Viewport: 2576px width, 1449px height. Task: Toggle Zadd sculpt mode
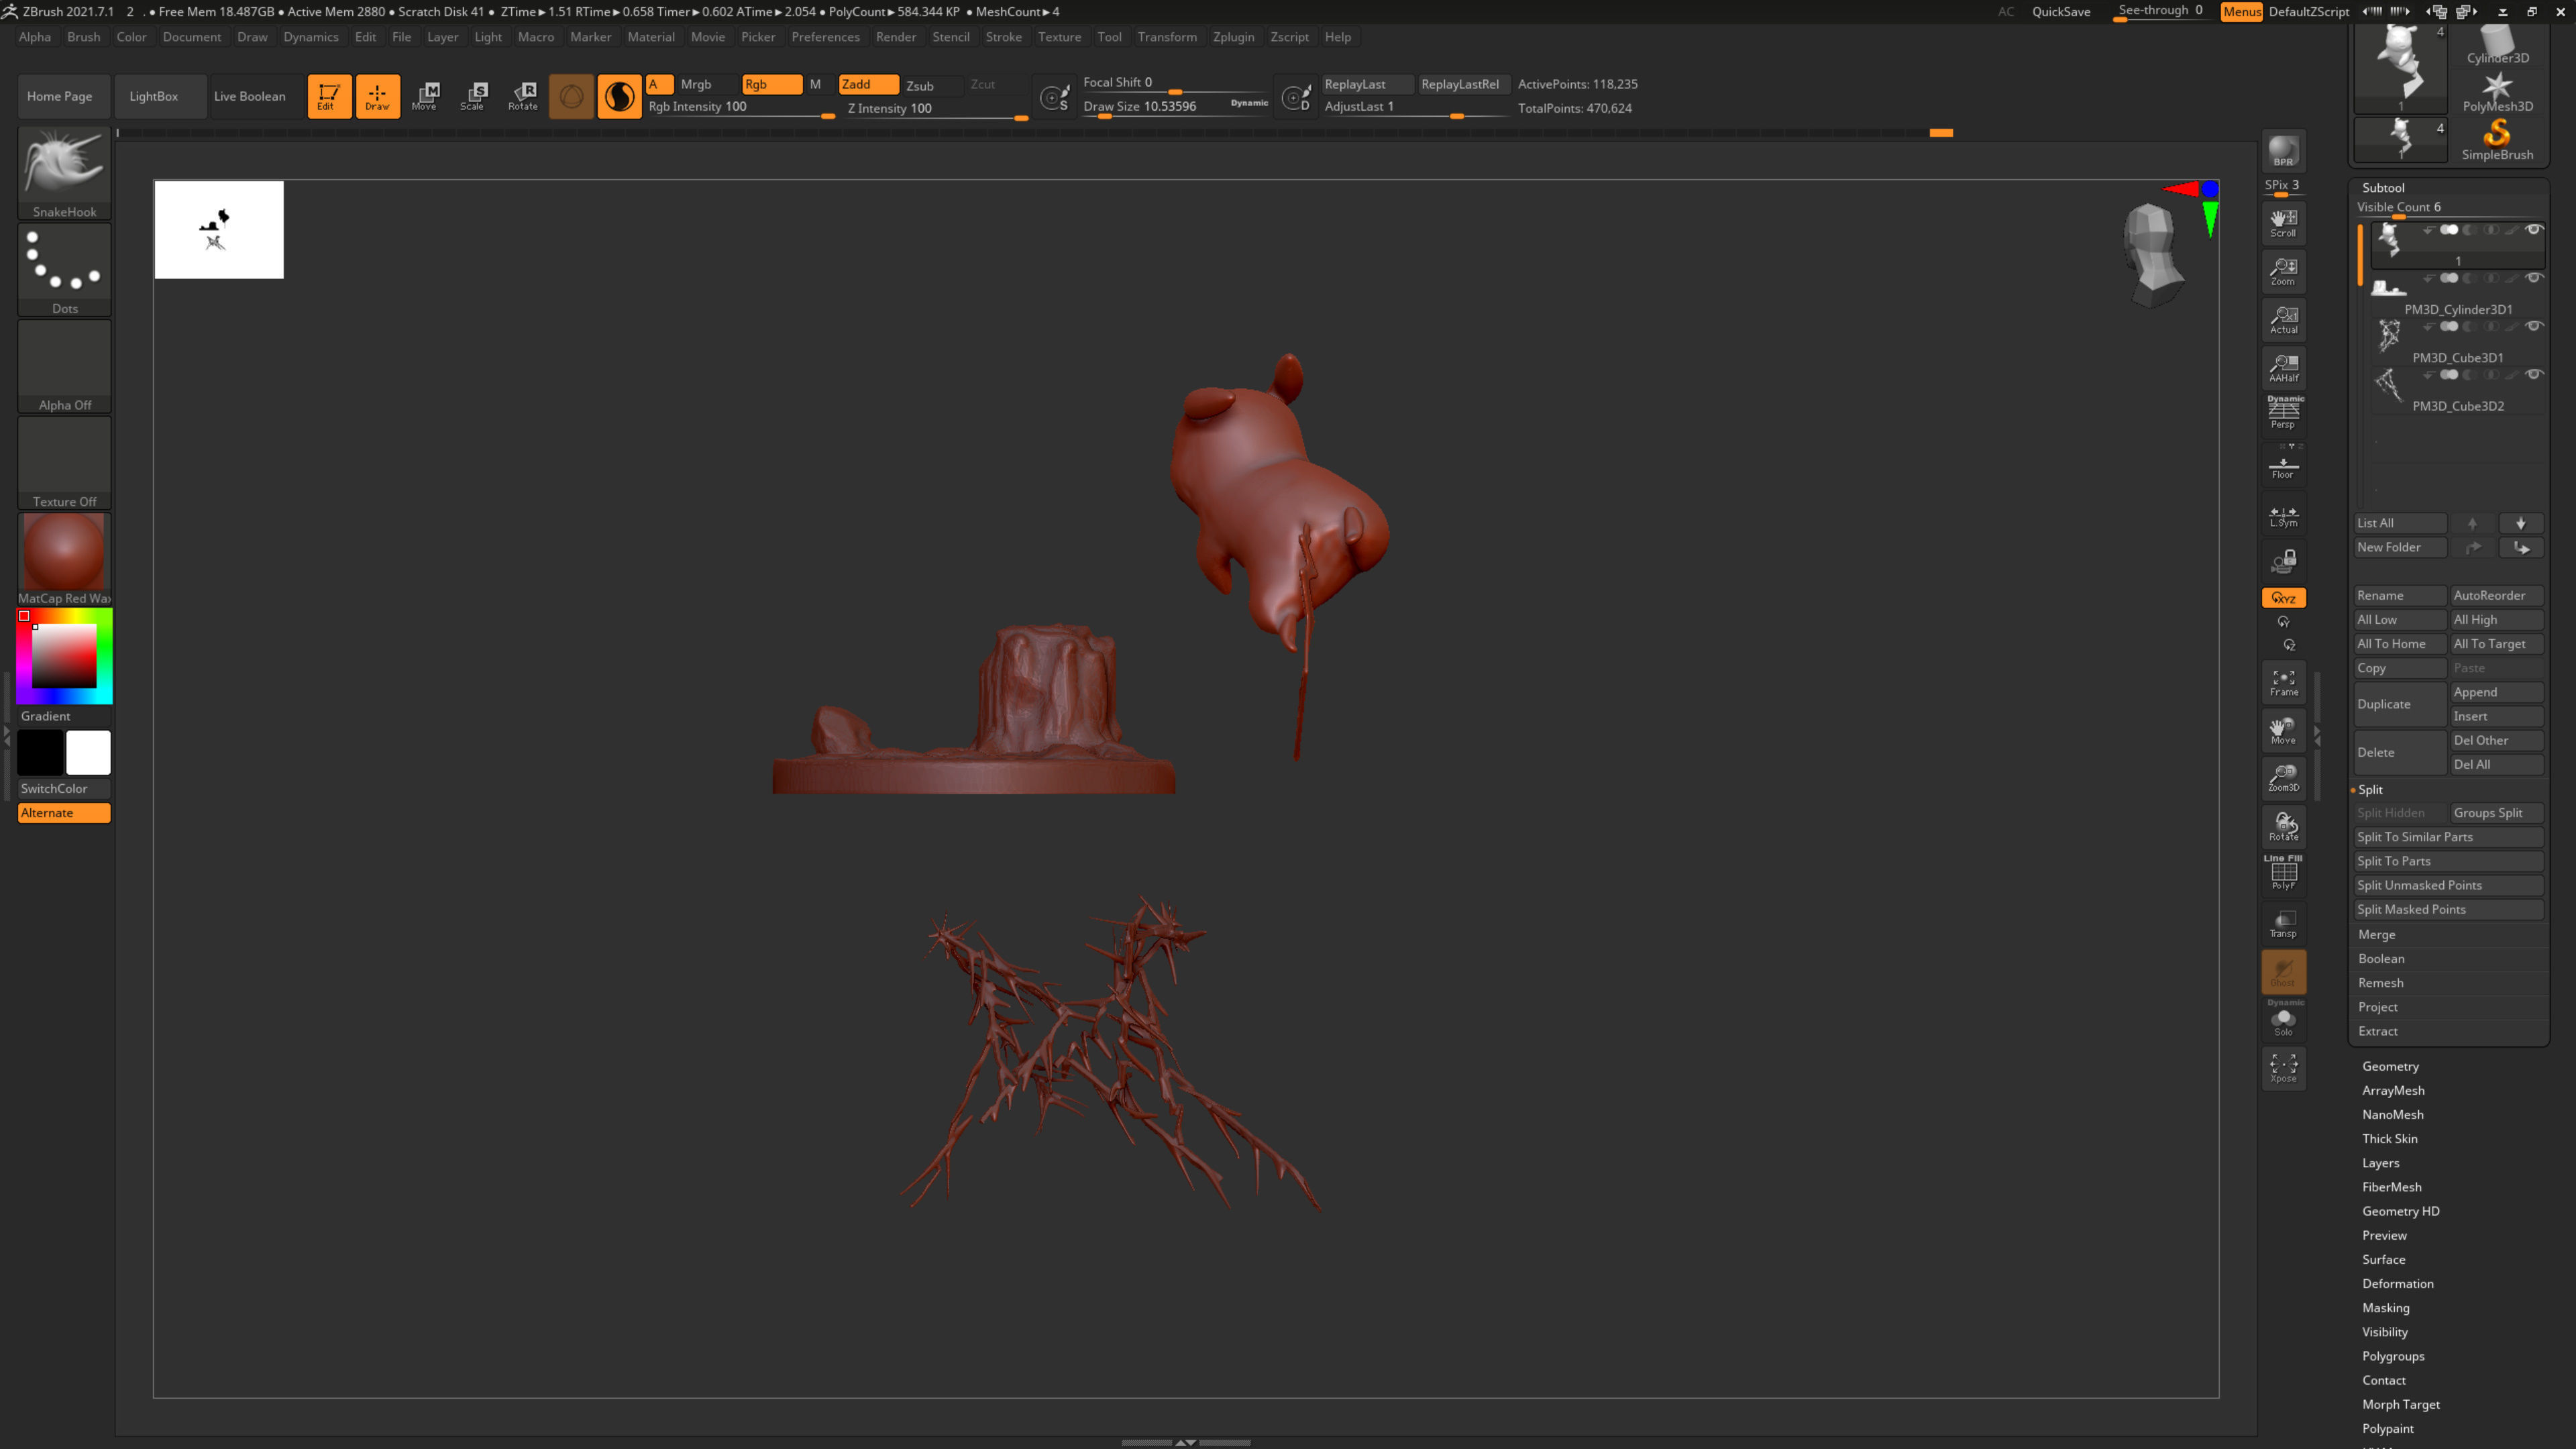pyautogui.click(x=868, y=84)
